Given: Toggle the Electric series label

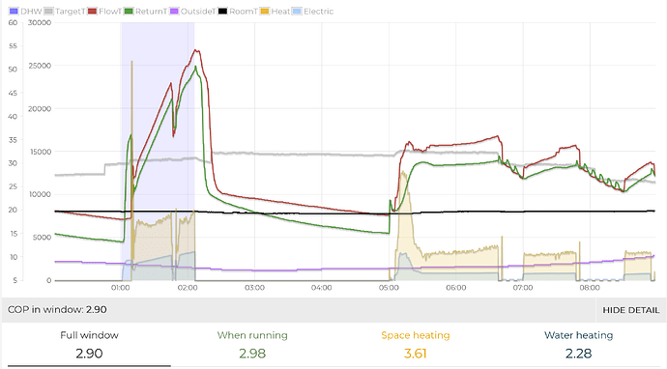Looking at the screenshot, I should [319, 12].
